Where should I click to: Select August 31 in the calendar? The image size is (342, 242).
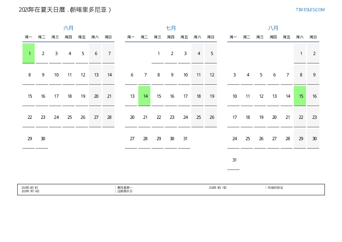pyautogui.click(x=234, y=160)
